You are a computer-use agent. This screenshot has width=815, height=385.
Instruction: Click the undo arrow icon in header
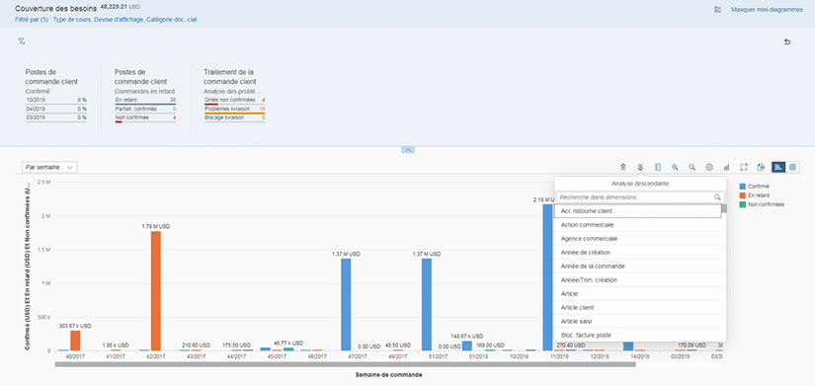click(787, 42)
